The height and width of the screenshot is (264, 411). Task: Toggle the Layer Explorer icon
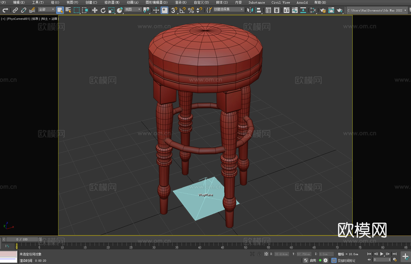point(277,10)
